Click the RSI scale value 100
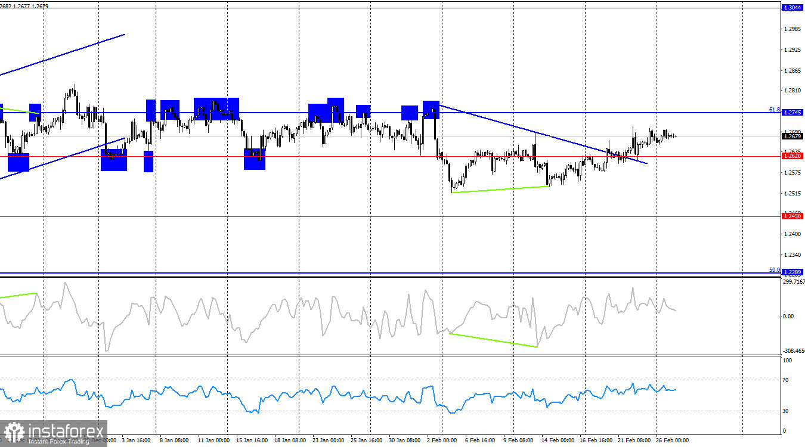Viewport: 805px width, 447px height. pyautogui.click(x=787, y=361)
